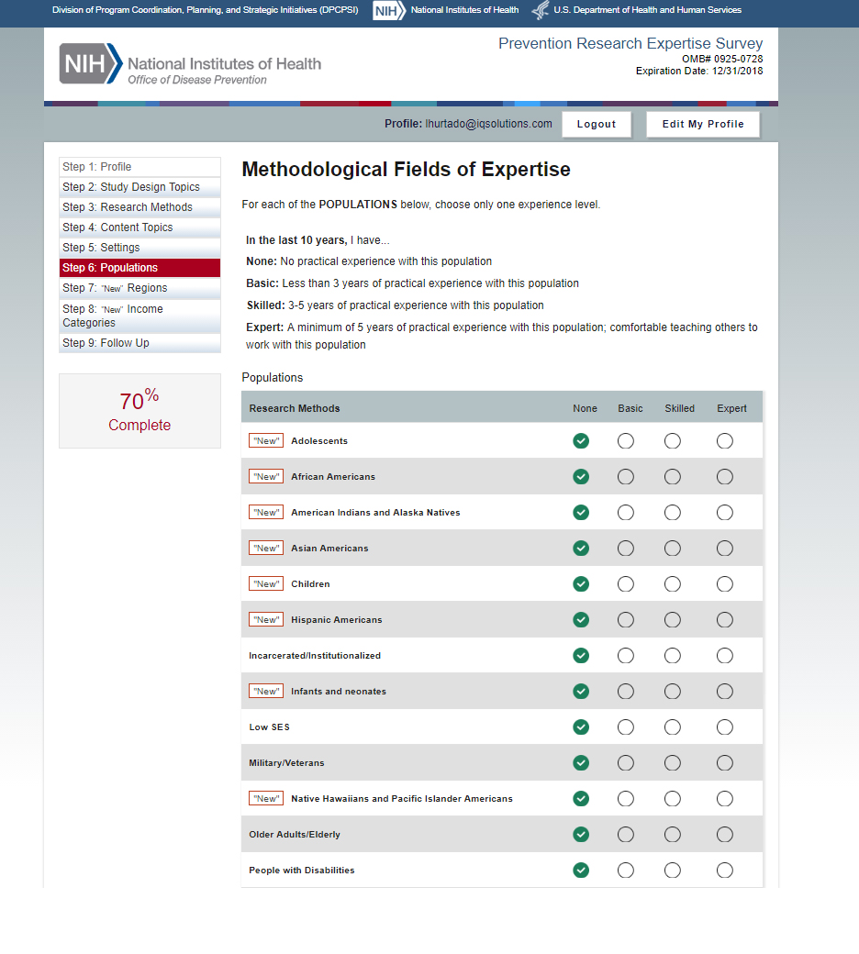Click the green None checkmark for Military/Veterans
Screen dimensions: 859x954
click(x=581, y=763)
